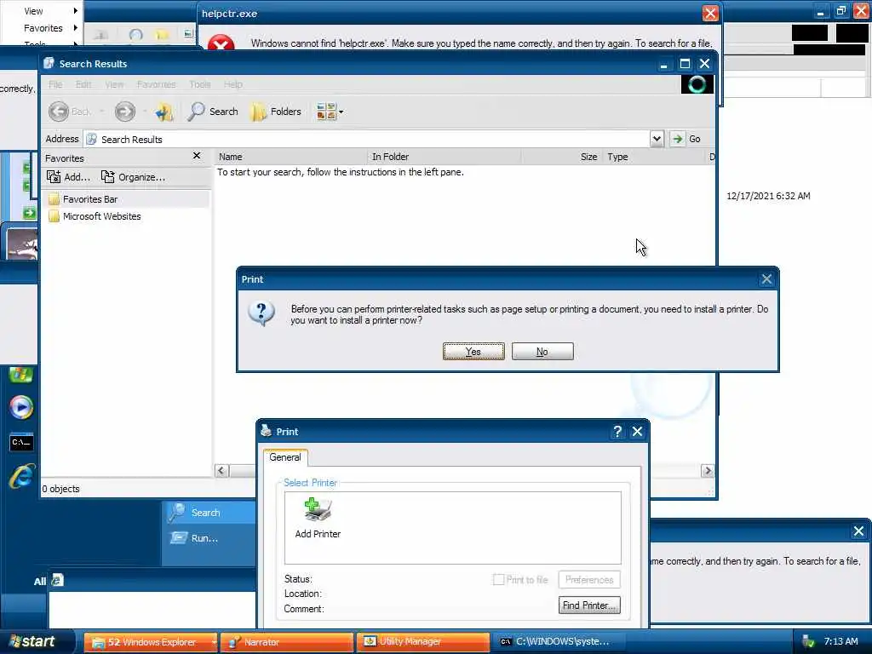The height and width of the screenshot is (654, 872).
Task: Close the Print dialog window
Action: tap(637, 432)
